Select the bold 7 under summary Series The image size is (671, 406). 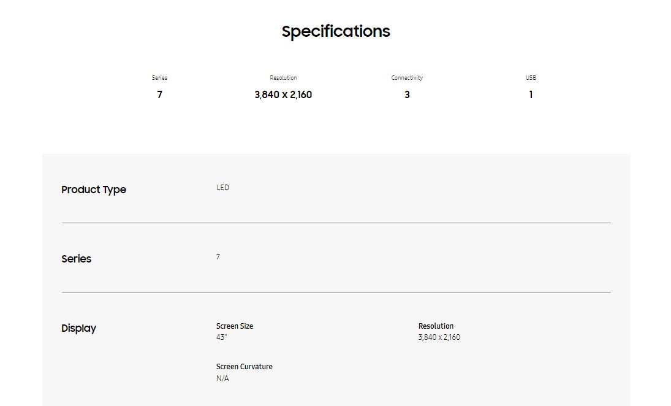tap(159, 94)
